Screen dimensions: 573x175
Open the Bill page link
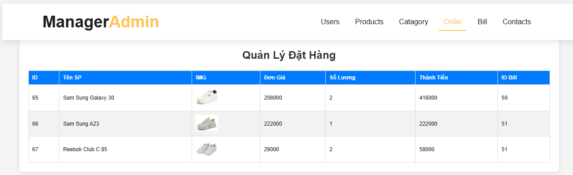(x=482, y=22)
